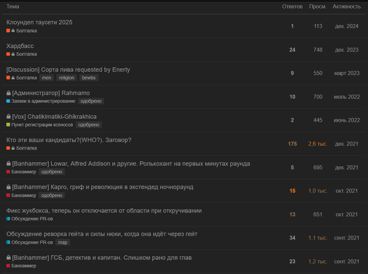This screenshot has width=368, height=274.
Task: Click orange category badge under Хардбасс
Action: pos(8,54)
